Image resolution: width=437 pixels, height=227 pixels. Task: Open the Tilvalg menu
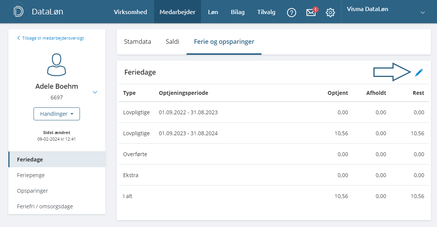tap(266, 12)
